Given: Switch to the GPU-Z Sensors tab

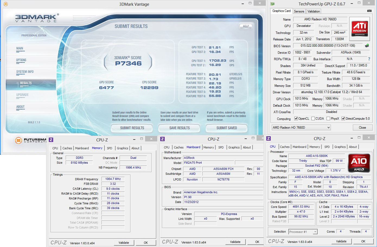Looking at the screenshot, I should tap(299, 11).
